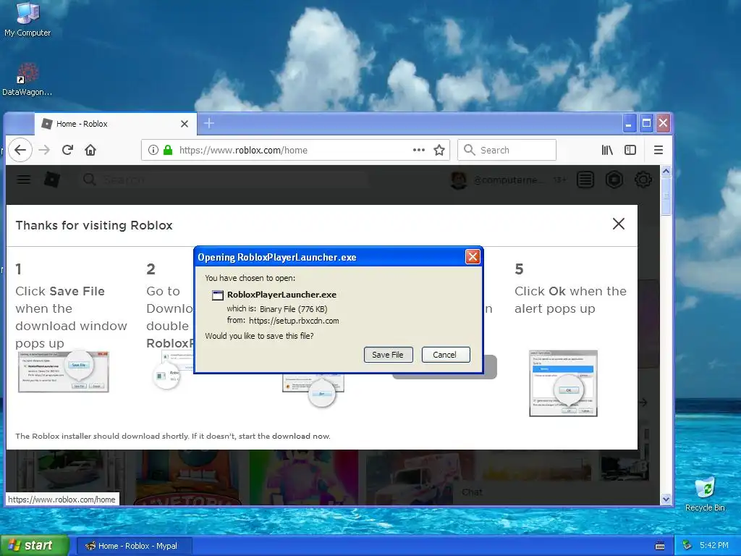The height and width of the screenshot is (556, 741).
Task: Click the Roblox logo icon
Action: pyautogui.click(x=51, y=180)
